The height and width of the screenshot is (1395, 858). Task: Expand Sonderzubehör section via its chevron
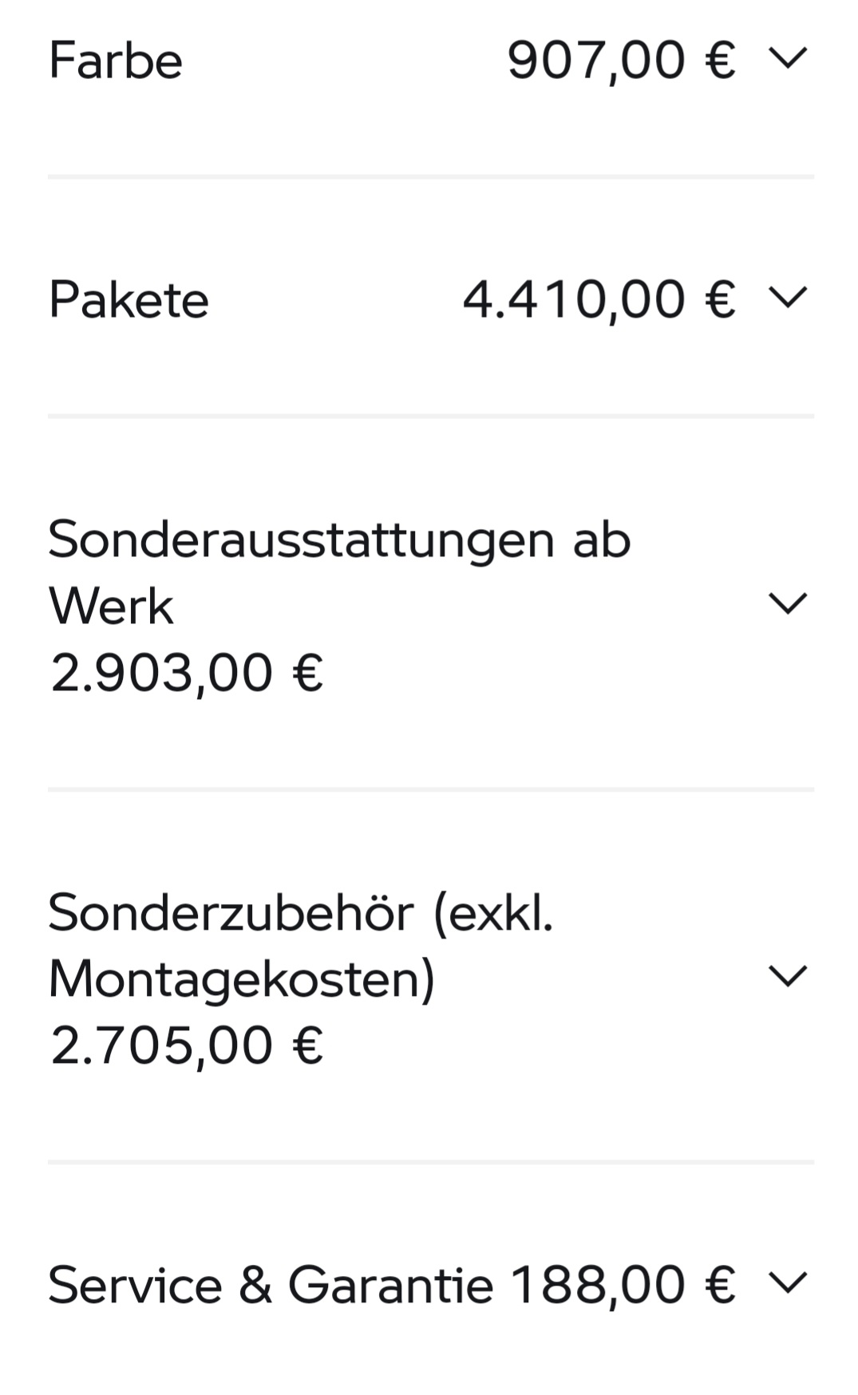click(x=788, y=976)
